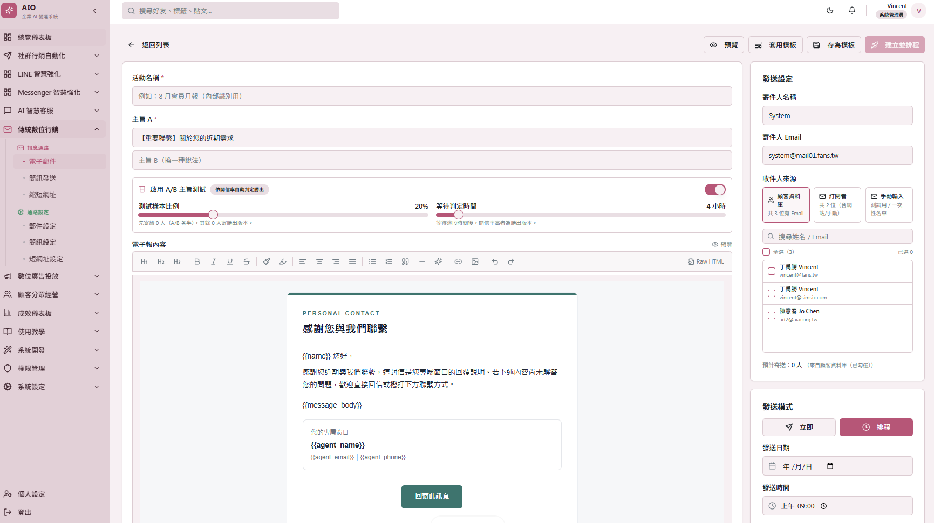The width and height of the screenshot is (934, 523).
Task: Collapse 傳統數位行銷 sidebar section
Action: pyautogui.click(x=53, y=129)
